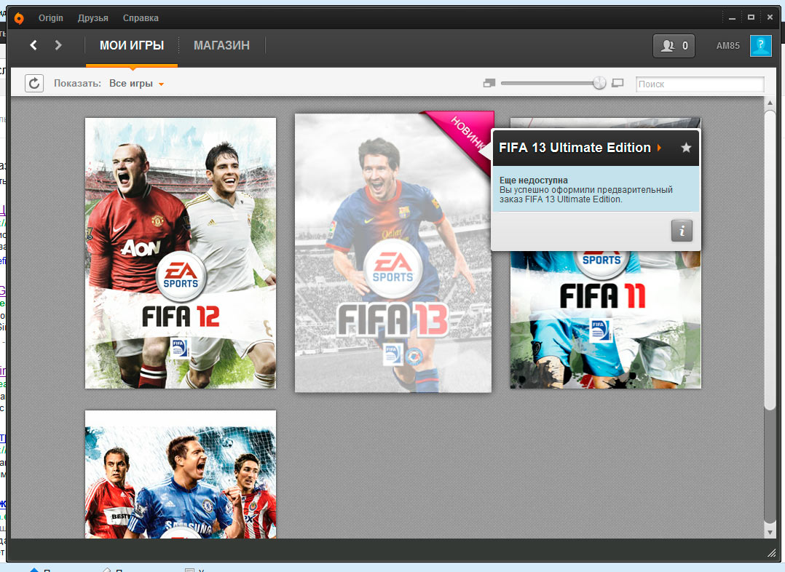785x572 pixels.
Task: Go back with the left arrow
Action: tap(33, 46)
